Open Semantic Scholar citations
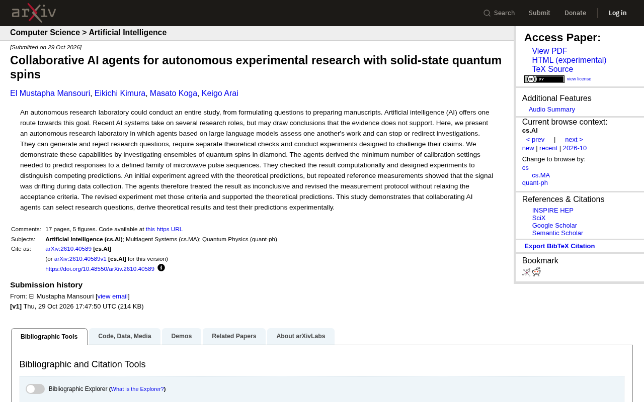The image size is (644, 402). point(557,233)
